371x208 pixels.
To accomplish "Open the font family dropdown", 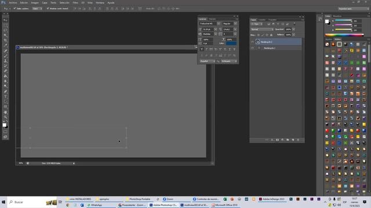I will click(219, 24).
